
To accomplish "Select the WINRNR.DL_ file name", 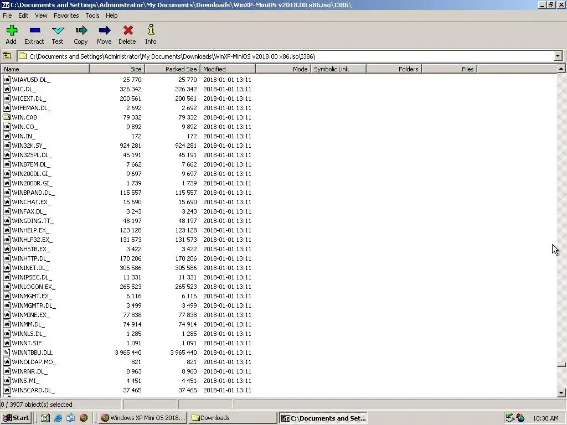I will [x=30, y=371].
